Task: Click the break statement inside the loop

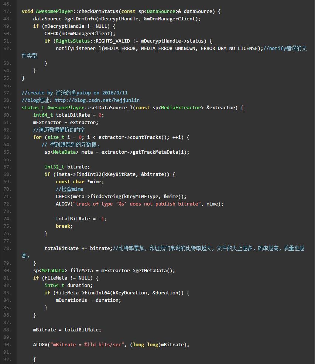Action: 64,226
